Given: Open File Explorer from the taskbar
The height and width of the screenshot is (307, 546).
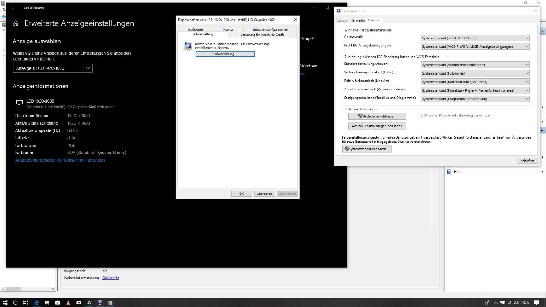Looking at the screenshot, I should [x=47, y=303].
